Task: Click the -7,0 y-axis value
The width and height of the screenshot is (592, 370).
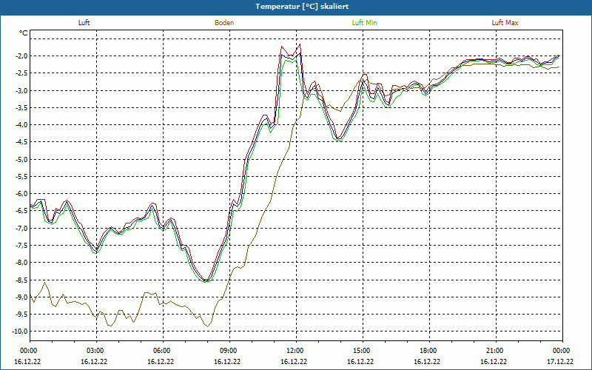Action: 22,228
